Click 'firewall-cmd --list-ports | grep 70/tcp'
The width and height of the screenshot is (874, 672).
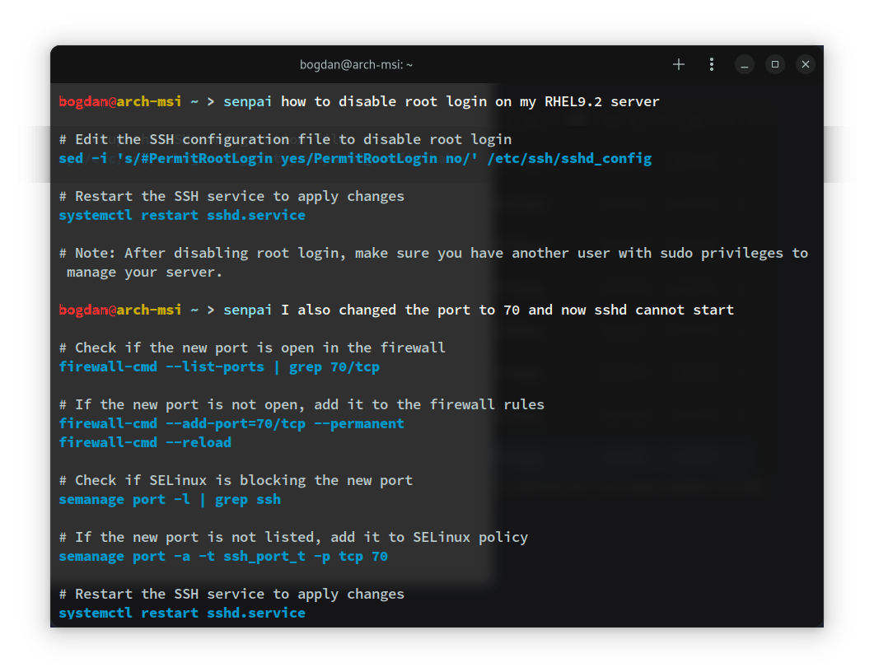click(219, 366)
